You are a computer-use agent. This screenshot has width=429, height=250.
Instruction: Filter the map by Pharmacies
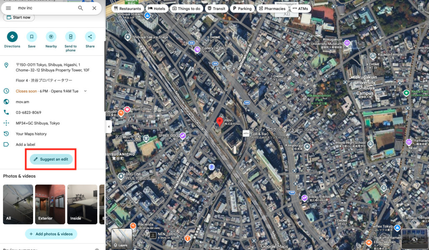point(272,8)
